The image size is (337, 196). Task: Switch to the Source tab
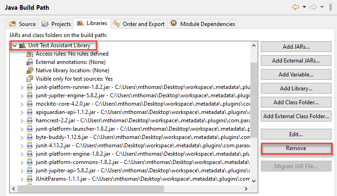point(22,24)
